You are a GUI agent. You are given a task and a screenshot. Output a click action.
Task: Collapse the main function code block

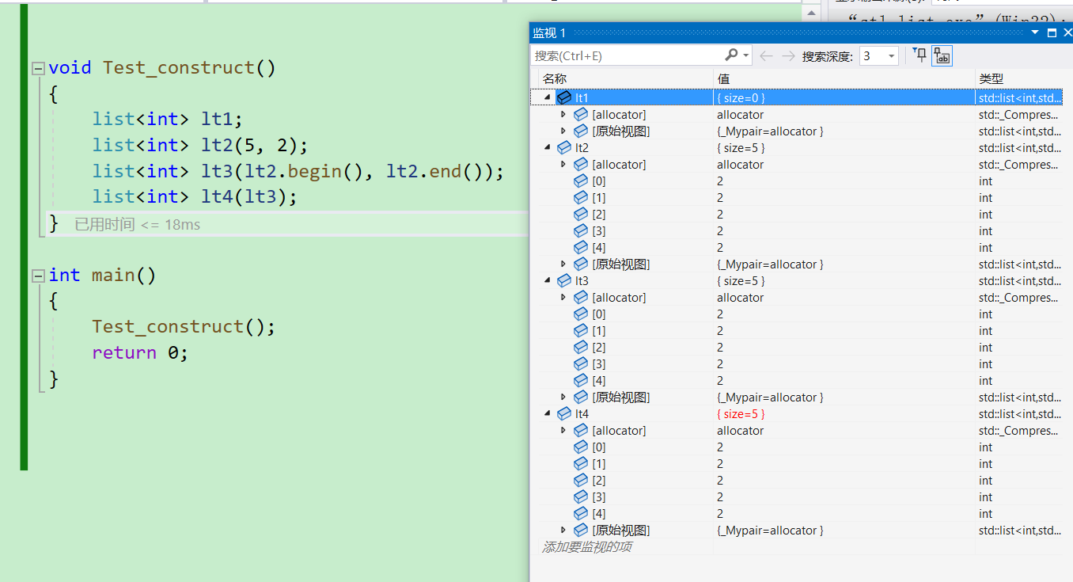[x=38, y=276]
